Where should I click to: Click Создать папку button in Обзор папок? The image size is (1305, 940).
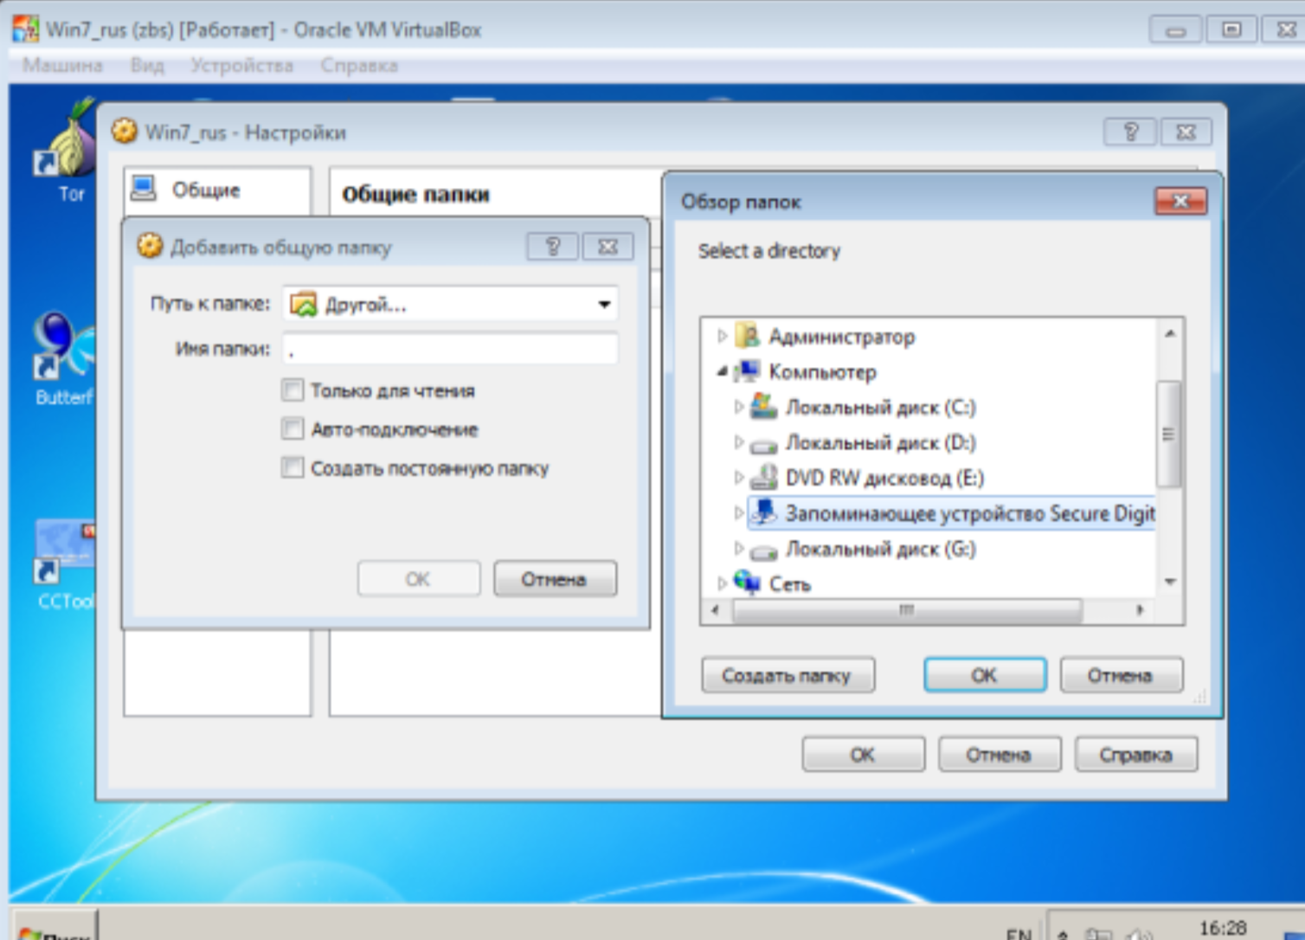(x=787, y=675)
